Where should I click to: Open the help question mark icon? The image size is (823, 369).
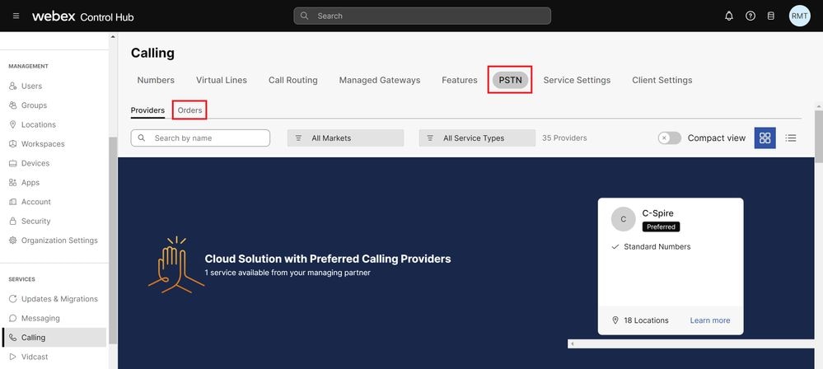[751, 16]
